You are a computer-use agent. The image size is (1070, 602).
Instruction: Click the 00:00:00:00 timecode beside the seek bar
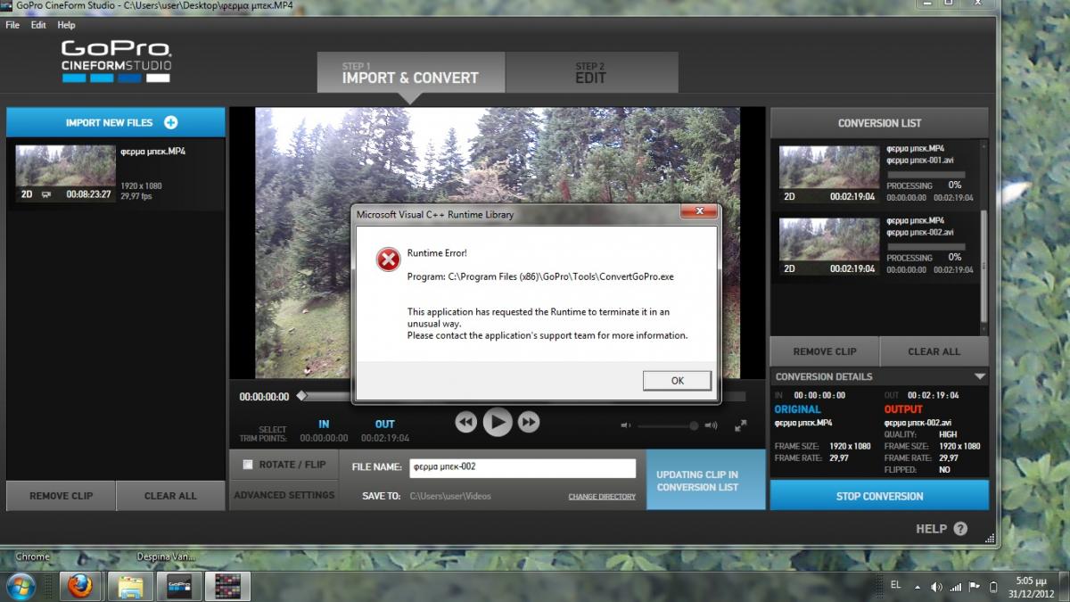(x=264, y=397)
